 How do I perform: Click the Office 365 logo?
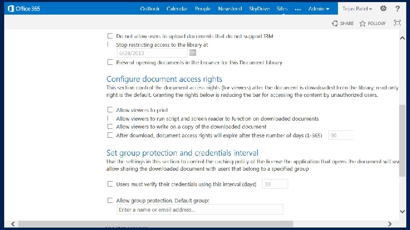24,9
